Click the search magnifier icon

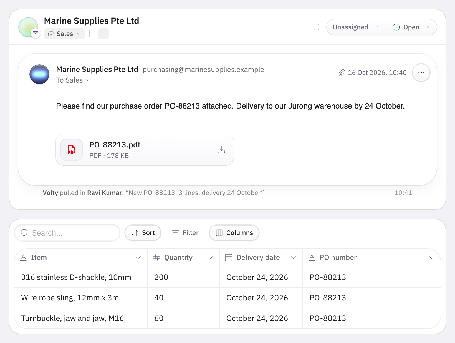point(24,233)
